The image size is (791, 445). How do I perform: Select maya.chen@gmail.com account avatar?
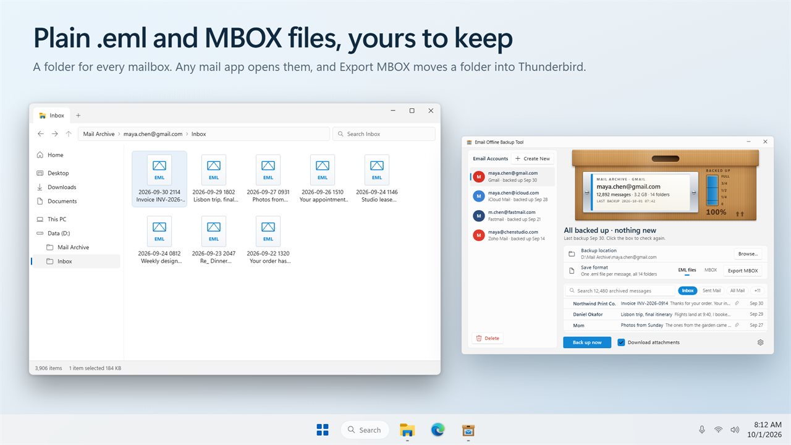click(478, 177)
